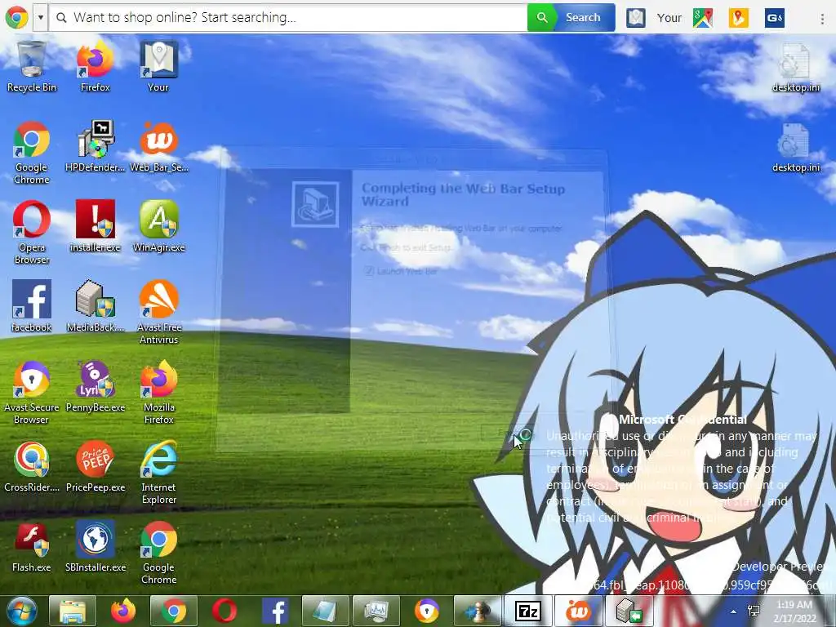
Task: Select the Web_Bar_Se... setup icon on the desktop
Action: (x=159, y=147)
